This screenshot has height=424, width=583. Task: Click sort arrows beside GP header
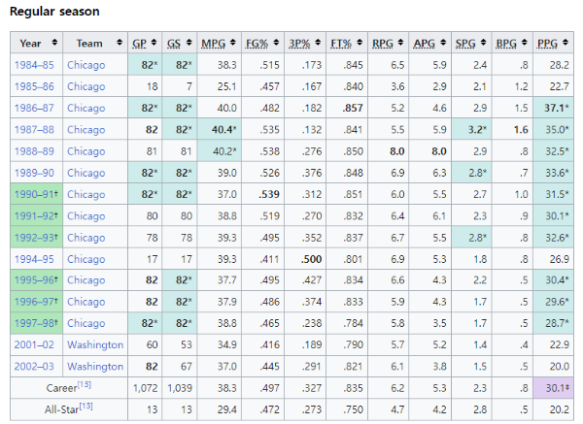pos(154,43)
